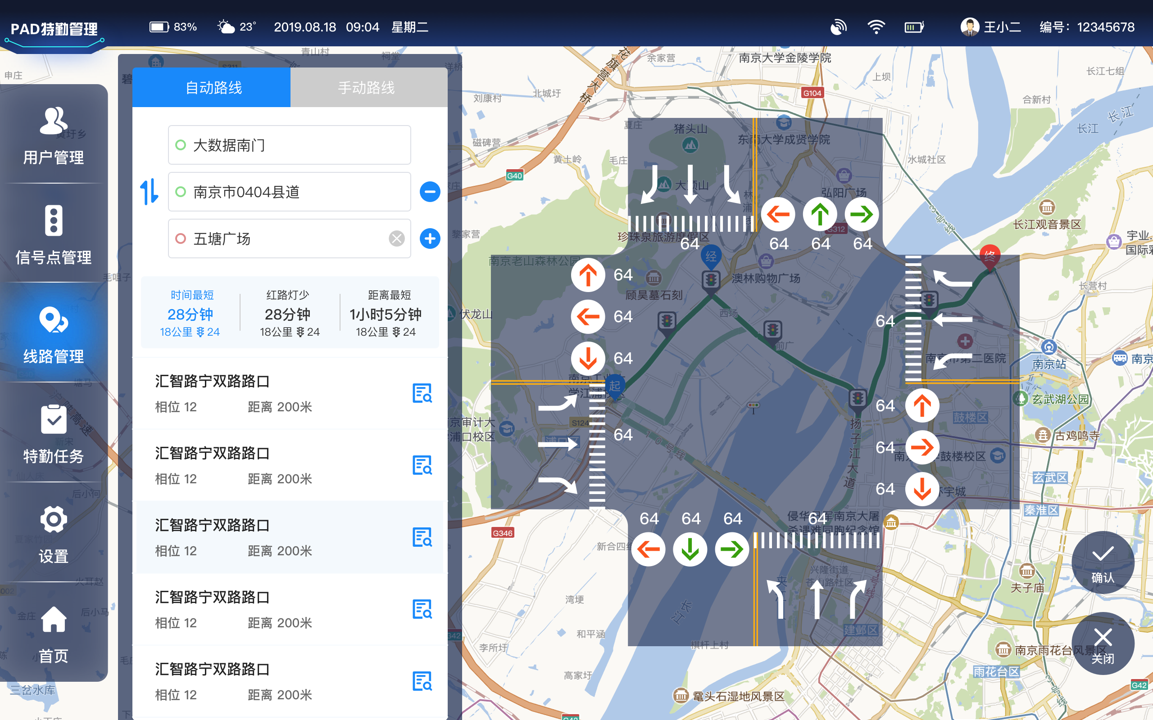This screenshot has width=1153, height=720.
Task: Toggle north approach left-turn red signal
Action: coord(778,214)
